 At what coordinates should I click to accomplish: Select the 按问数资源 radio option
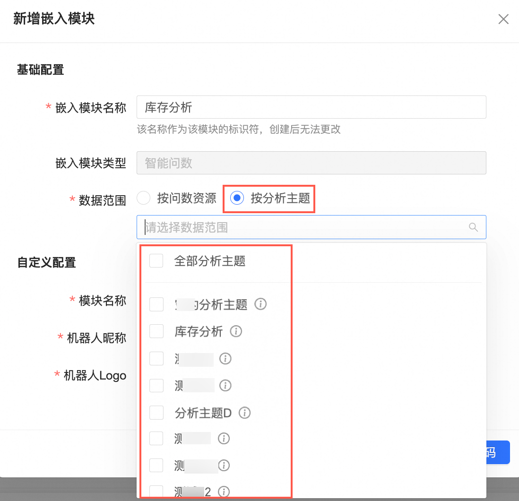click(x=144, y=198)
